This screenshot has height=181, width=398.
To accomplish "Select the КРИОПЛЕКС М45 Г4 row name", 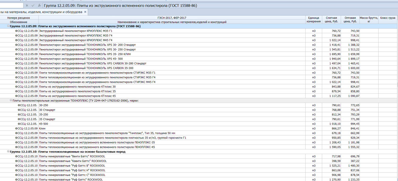I will [76, 40].
